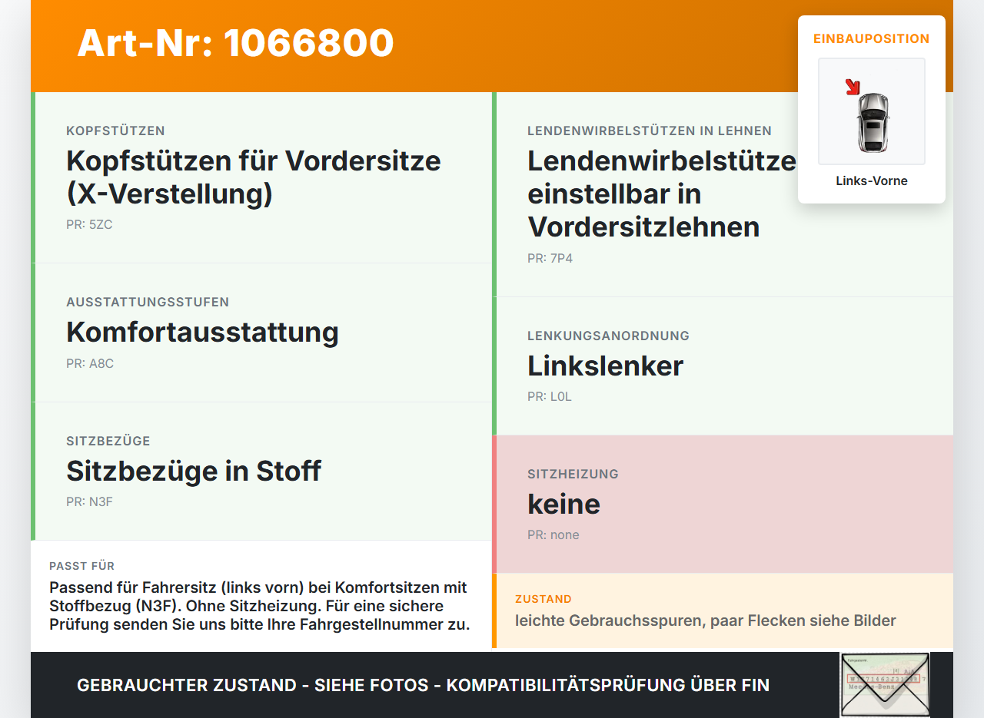Image resolution: width=984 pixels, height=718 pixels.
Task: Click the EINBAUPOSITION label
Action: 872,38
